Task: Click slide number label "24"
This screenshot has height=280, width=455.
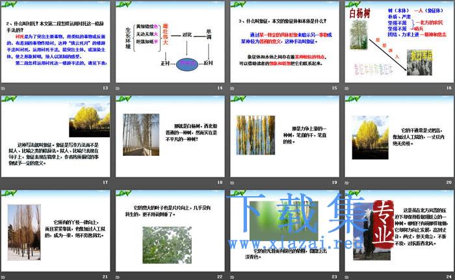Action: pos(449,277)
